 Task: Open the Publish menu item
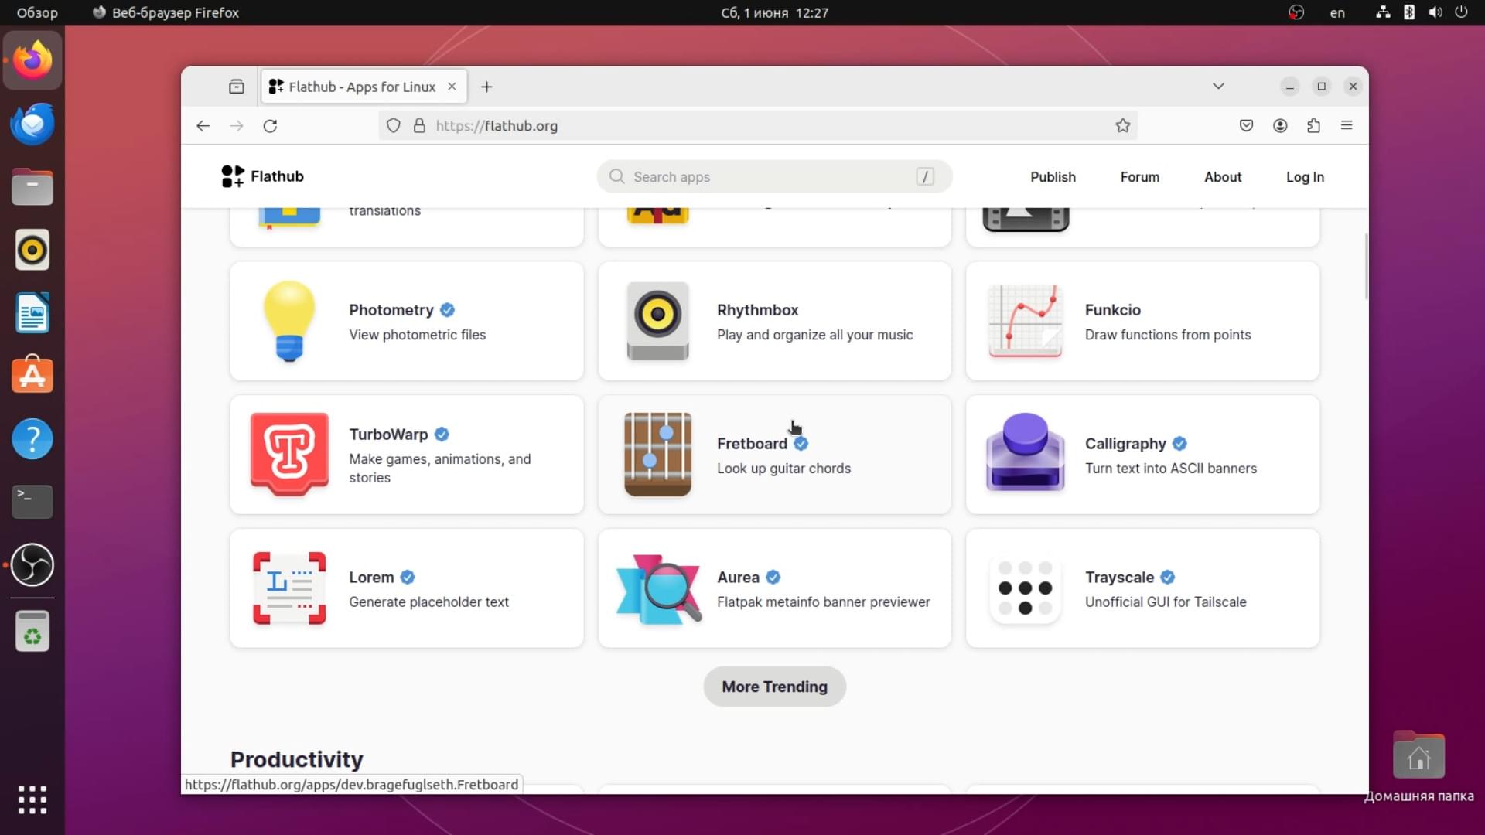[x=1053, y=177]
